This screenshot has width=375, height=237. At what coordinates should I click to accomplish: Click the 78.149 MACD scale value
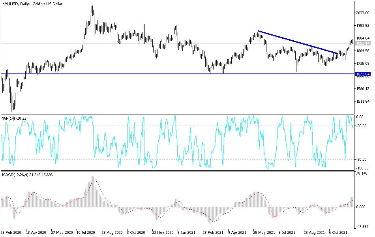pos(361,173)
